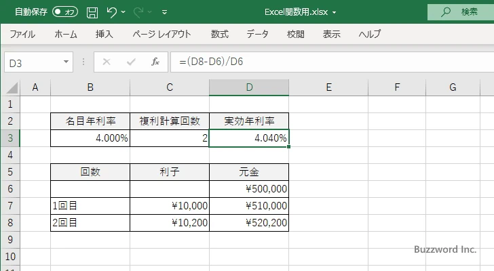Select row 2 header
The height and width of the screenshot is (271, 494).
click(x=10, y=121)
